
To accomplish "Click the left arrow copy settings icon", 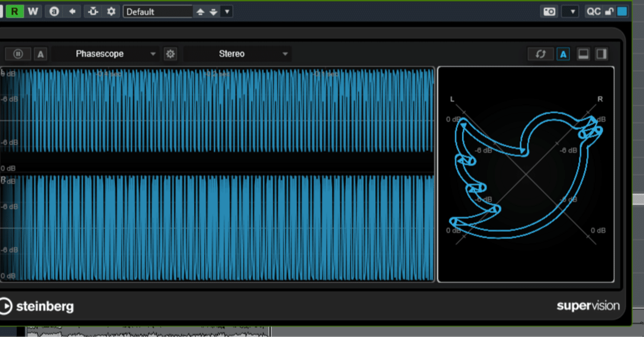I will click(x=72, y=11).
